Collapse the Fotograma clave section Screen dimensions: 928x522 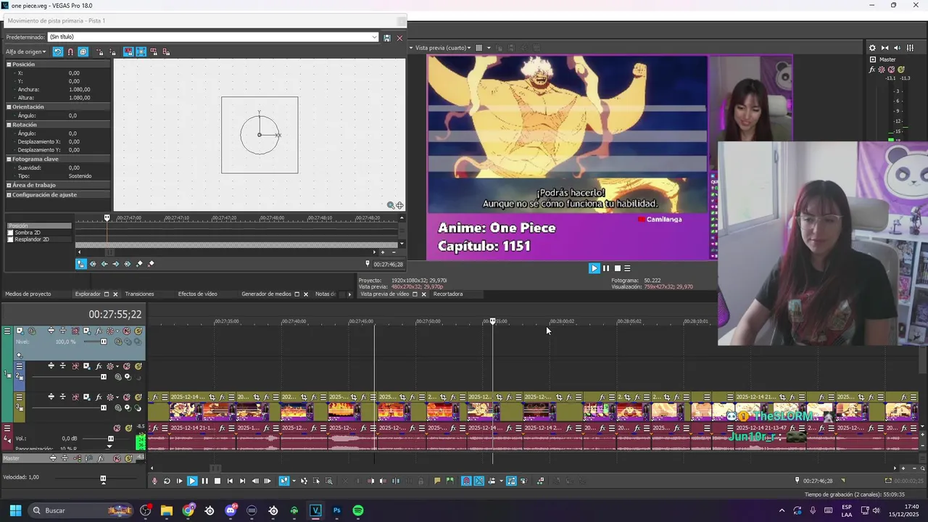9,159
